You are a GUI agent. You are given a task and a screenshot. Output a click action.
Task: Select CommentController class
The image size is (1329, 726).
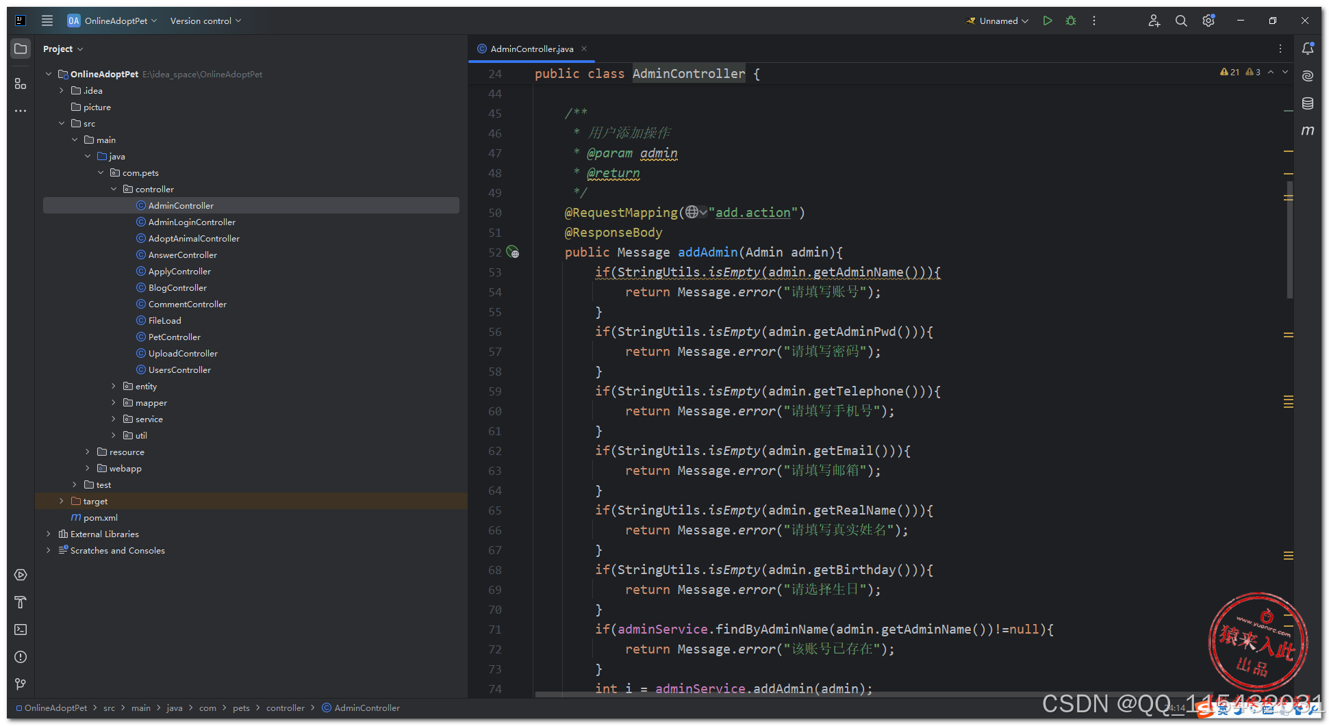[x=187, y=304]
